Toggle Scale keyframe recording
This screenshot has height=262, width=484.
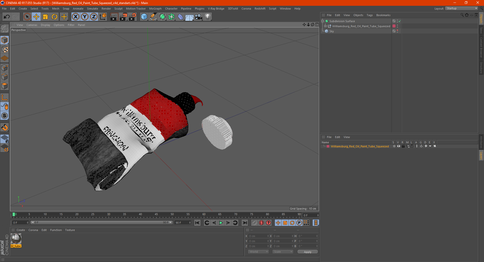tap(285, 223)
